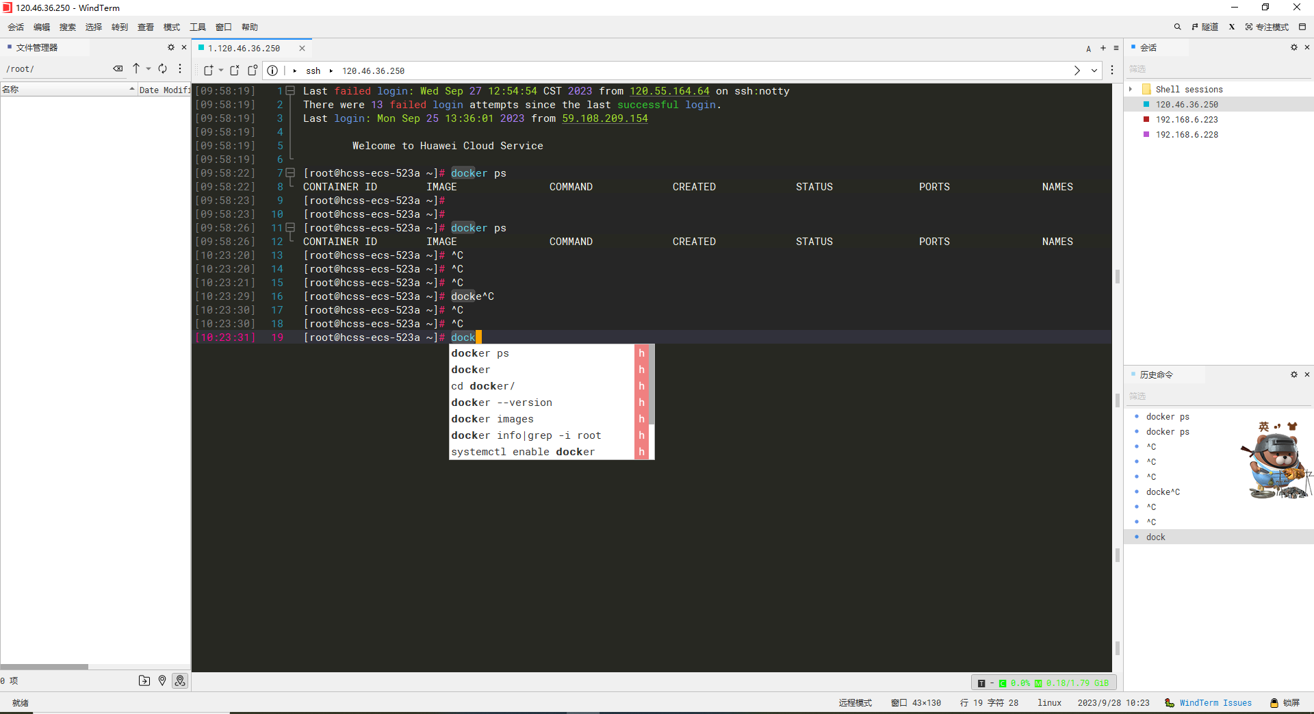The height and width of the screenshot is (714, 1314).
Task: Close the 文件管理器 panel
Action: (183, 47)
